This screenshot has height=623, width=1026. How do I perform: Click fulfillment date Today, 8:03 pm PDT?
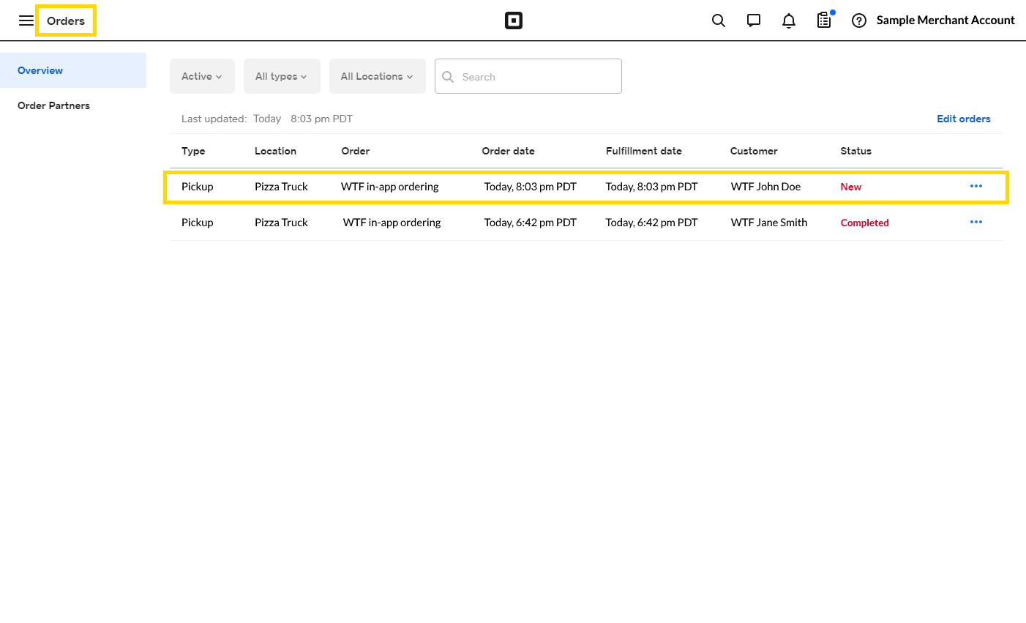[652, 187]
